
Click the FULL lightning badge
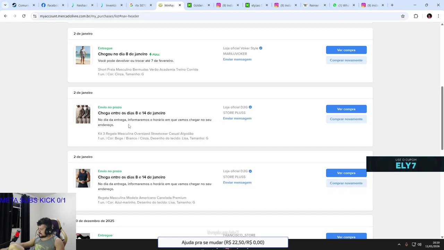click(x=154, y=55)
